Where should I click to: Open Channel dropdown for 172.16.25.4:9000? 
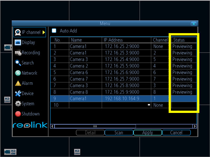tap(161, 60)
